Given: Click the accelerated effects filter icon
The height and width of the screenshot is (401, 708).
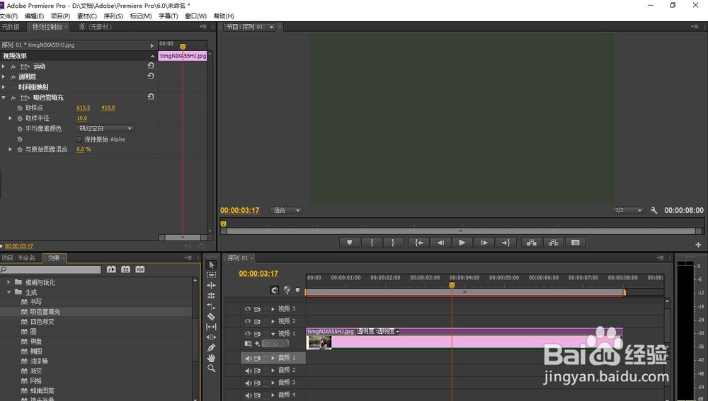Looking at the screenshot, I should 111,269.
